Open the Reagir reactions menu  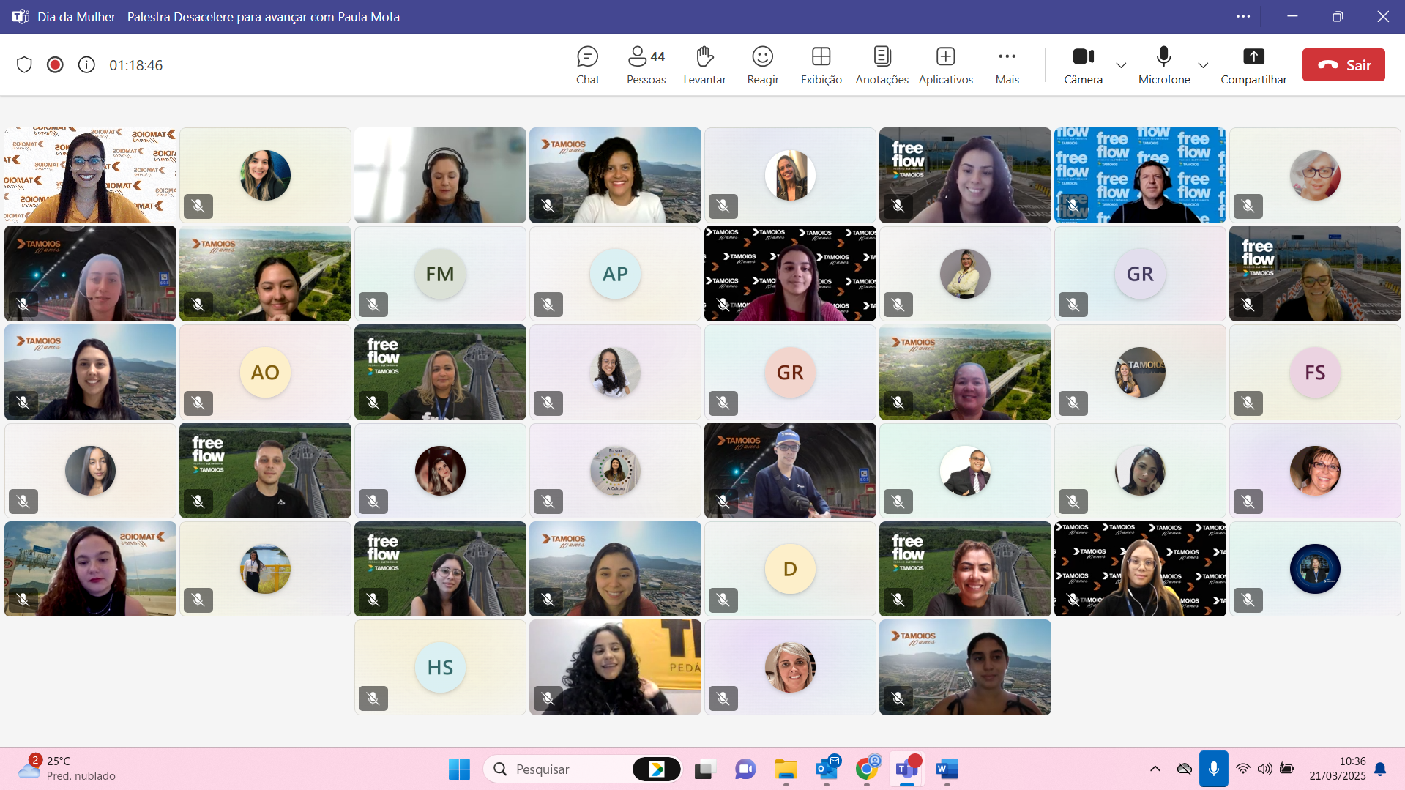click(x=762, y=65)
